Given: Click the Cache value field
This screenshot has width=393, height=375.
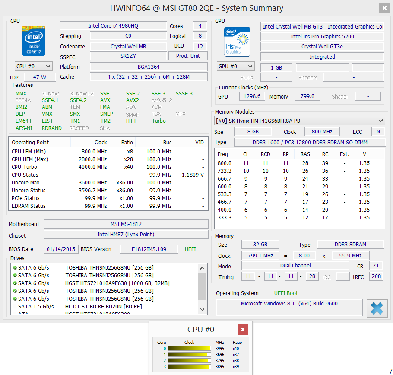Looking at the screenshot, I should (149, 77).
